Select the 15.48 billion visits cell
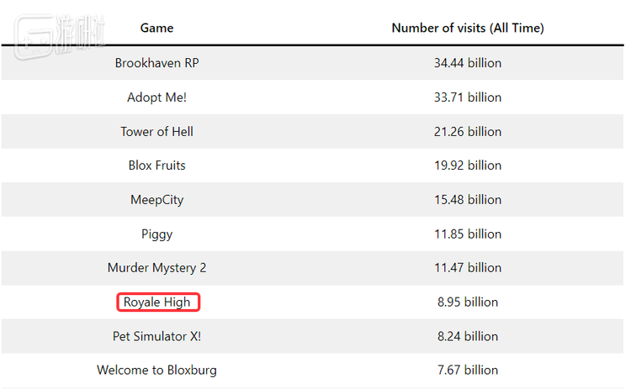This screenshot has width=631, height=389. click(468, 200)
